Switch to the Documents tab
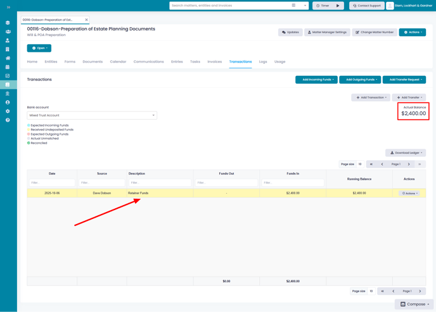This screenshot has width=436, height=312. [93, 62]
